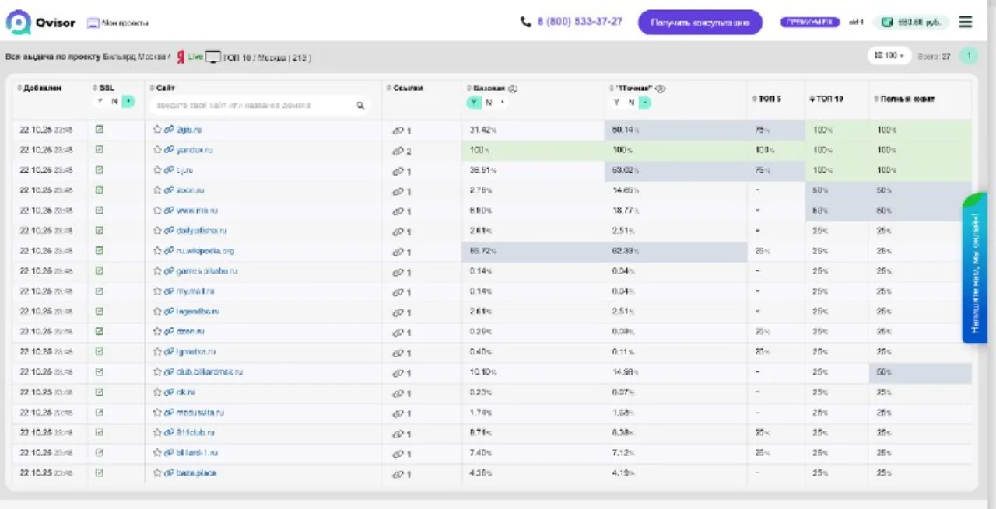This screenshot has width=996, height=509.
Task: Sort the table by Ссылки column
Action: pyautogui.click(x=405, y=89)
